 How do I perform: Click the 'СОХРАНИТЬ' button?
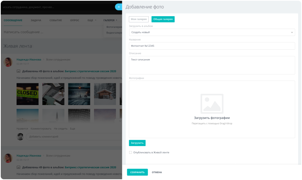pyautogui.click(x=137, y=172)
